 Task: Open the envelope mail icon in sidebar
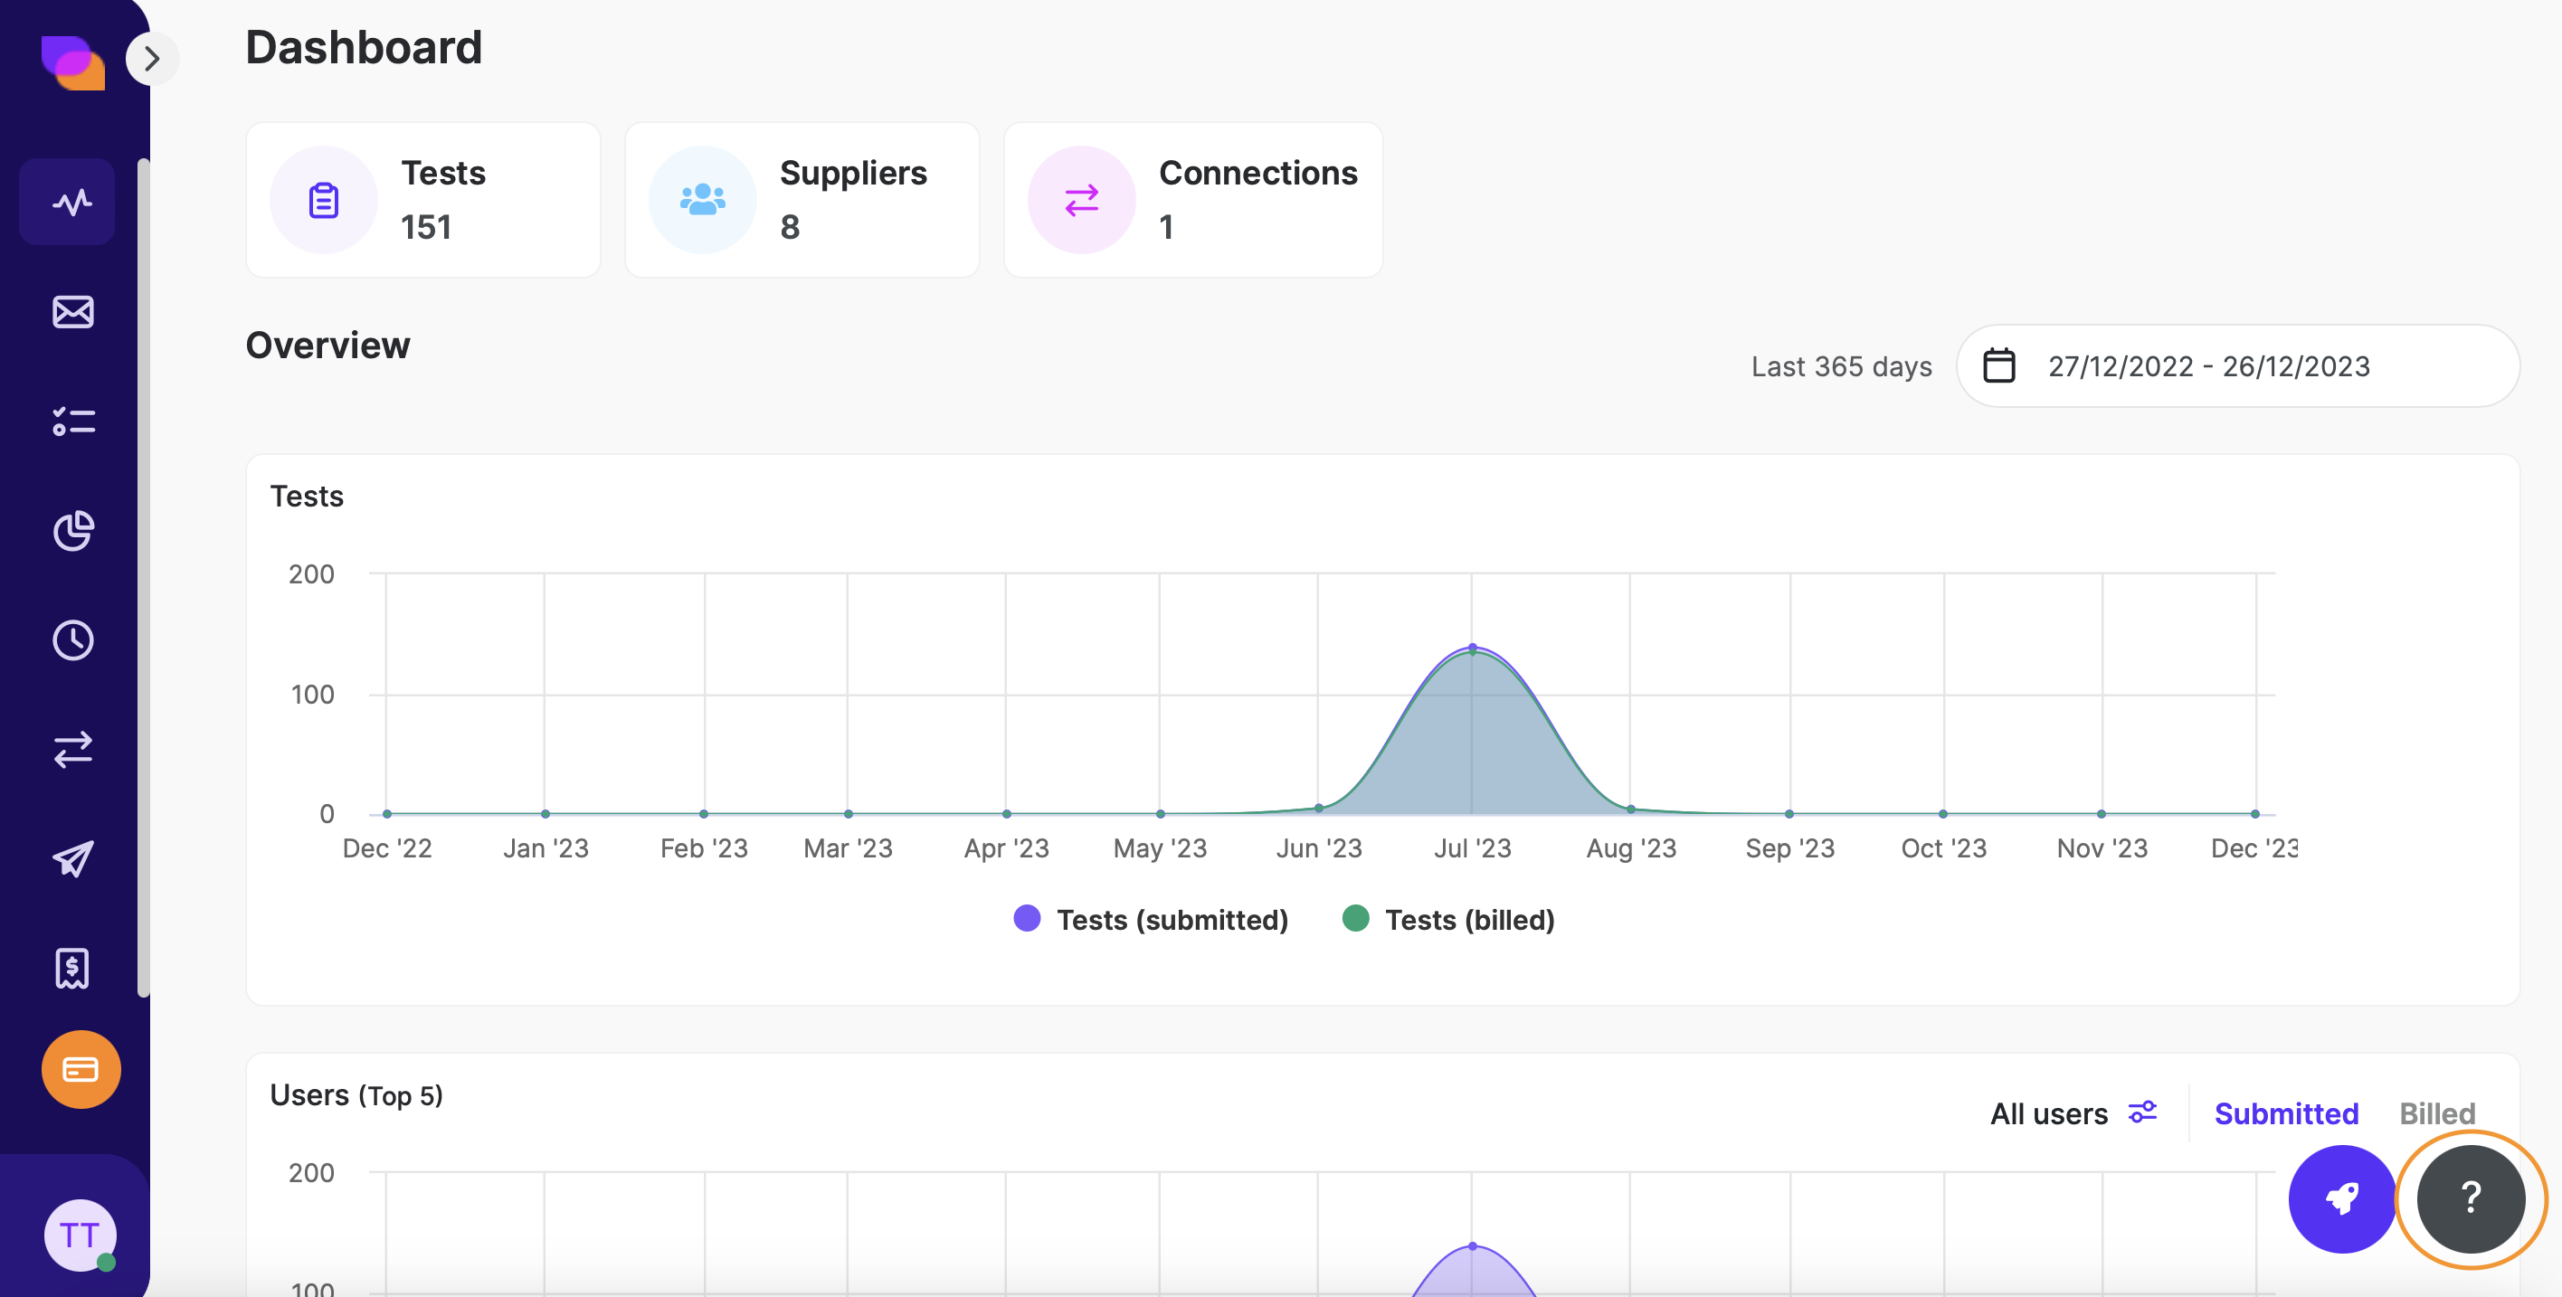pyautogui.click(x=72, y=312)
